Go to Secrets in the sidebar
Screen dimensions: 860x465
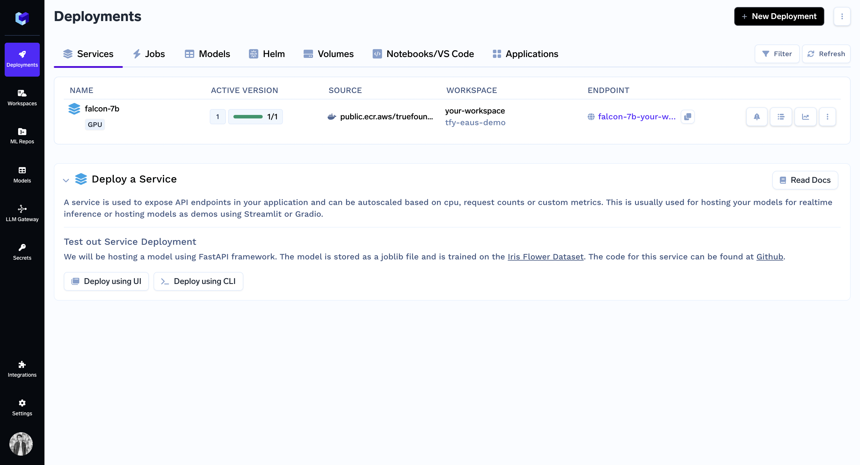(x=22, y=252)
